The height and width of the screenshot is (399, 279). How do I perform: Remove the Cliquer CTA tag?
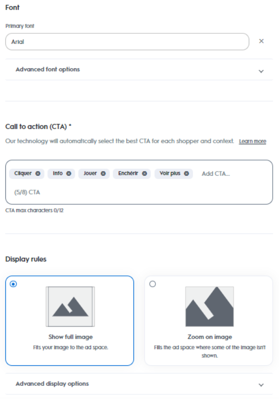pos(38,174)
